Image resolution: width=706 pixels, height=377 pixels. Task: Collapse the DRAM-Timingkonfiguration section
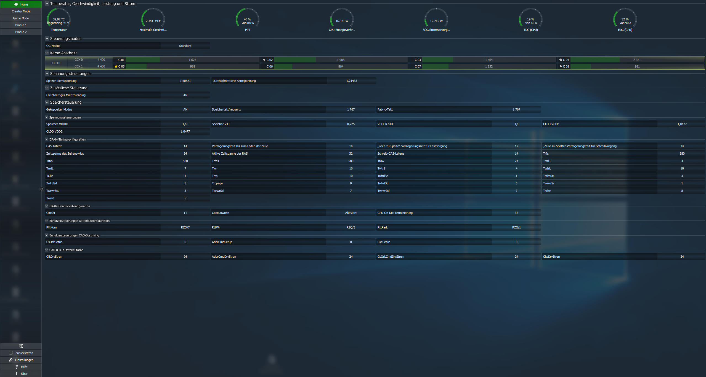[x=47, y=139]
